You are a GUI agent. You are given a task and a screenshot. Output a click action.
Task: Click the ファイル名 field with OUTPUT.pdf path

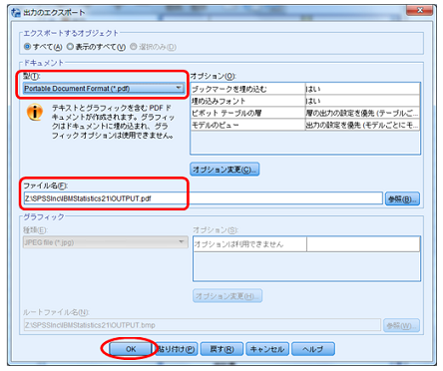coord(203,198)
